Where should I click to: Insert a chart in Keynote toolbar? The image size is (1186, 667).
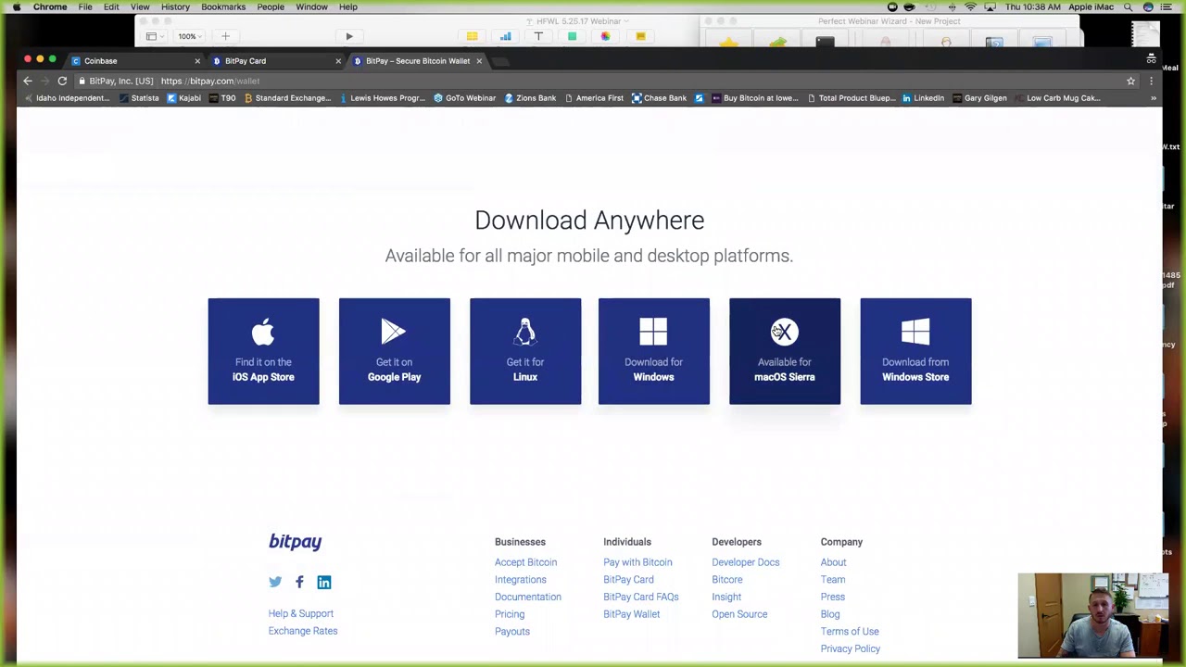pyautogui.click(x=505, y=36)
